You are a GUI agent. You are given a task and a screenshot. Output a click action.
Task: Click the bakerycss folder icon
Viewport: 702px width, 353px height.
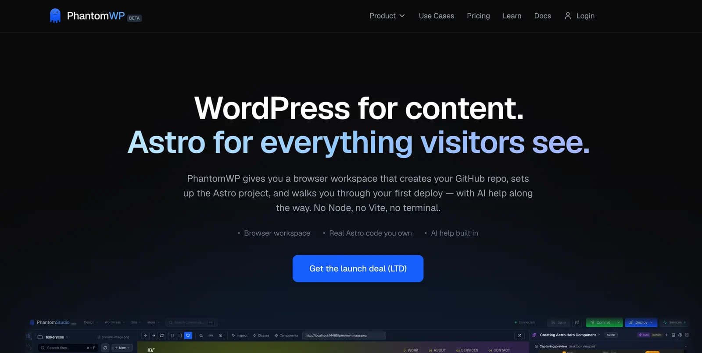click(x=40, y=337)
